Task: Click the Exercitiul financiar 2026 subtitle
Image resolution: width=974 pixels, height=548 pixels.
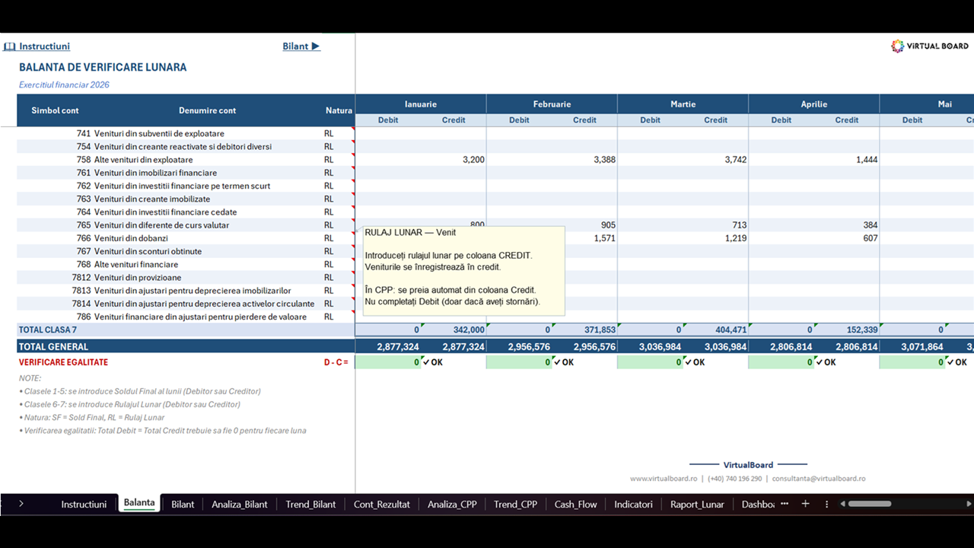Action: click(x=64, y=84)
